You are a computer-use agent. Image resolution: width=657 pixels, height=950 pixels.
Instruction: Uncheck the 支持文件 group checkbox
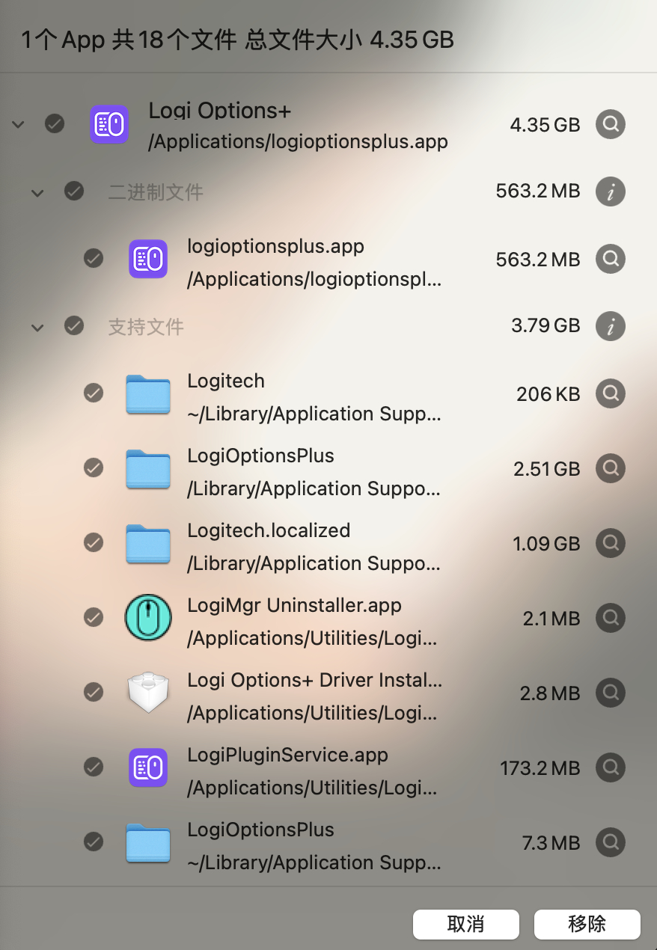pyautogui.click(x=74, y=326)
